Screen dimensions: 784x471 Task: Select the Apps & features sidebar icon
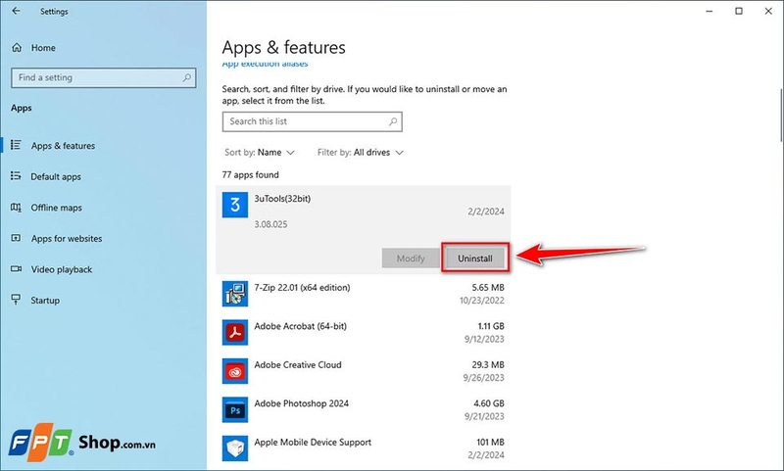coord(16,145)
